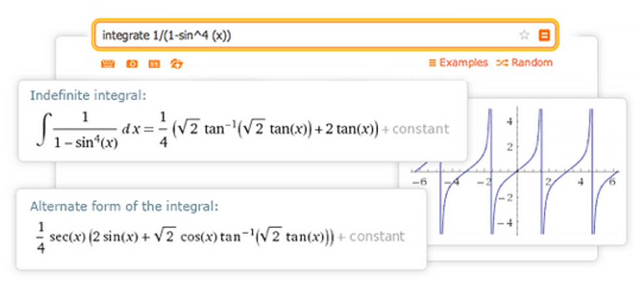This screenshot has width=641, height=295.
Task: Click the origin of the integral plot
Action: click(516, 172)
